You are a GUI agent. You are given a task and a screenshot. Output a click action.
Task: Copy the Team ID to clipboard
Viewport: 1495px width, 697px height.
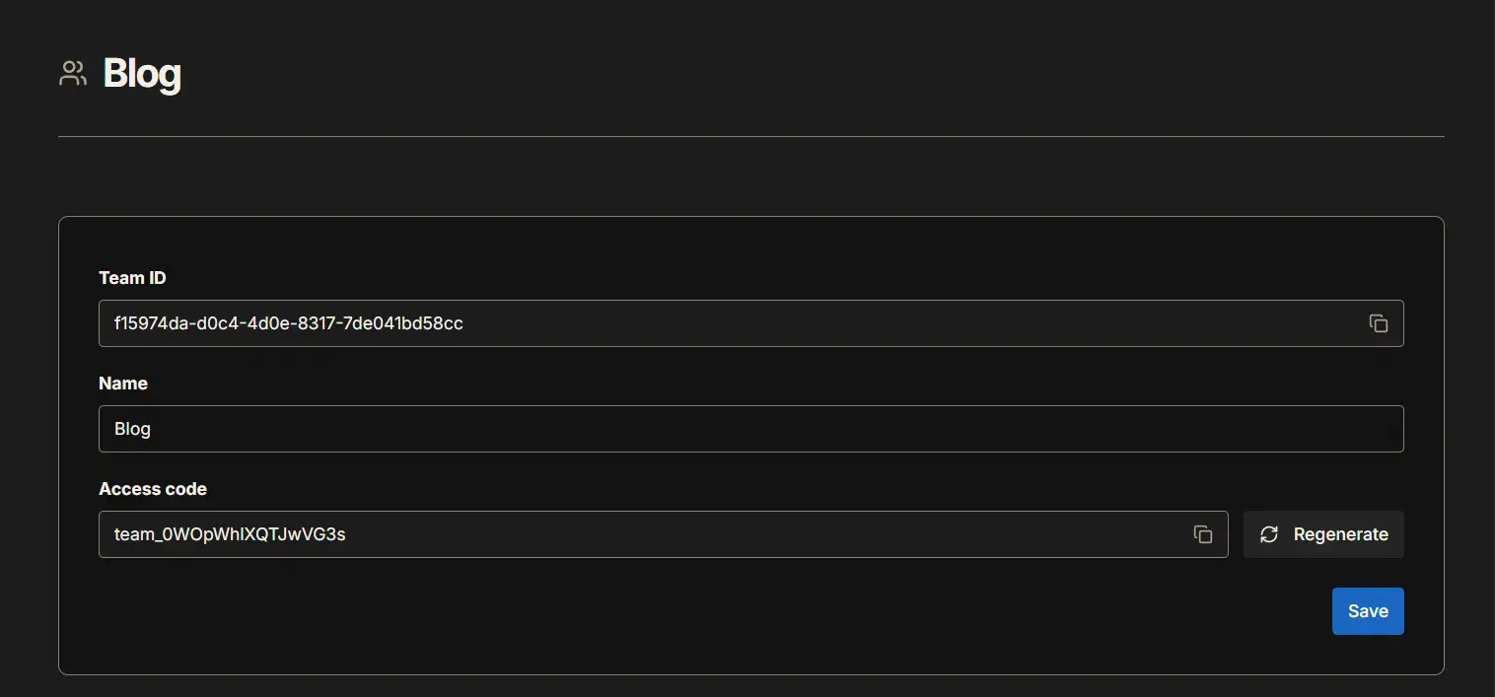(x=1379, y=323)
